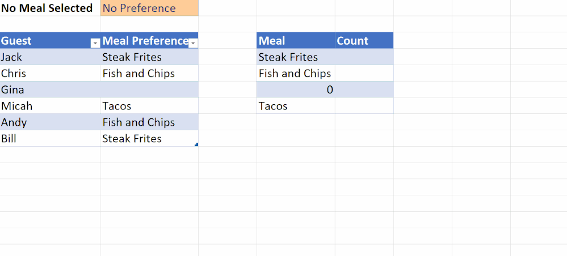Select Jack's Steak Frites meal preference cell
567x256 pixels.
tap(149, 57)
